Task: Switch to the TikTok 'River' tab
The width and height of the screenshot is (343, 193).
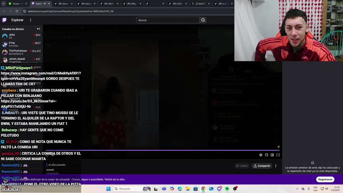Action: pos(109,3)
